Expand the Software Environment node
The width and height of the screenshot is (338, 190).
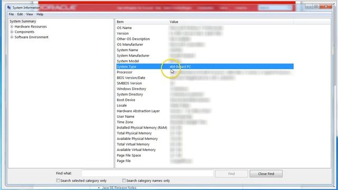[12, 37]
